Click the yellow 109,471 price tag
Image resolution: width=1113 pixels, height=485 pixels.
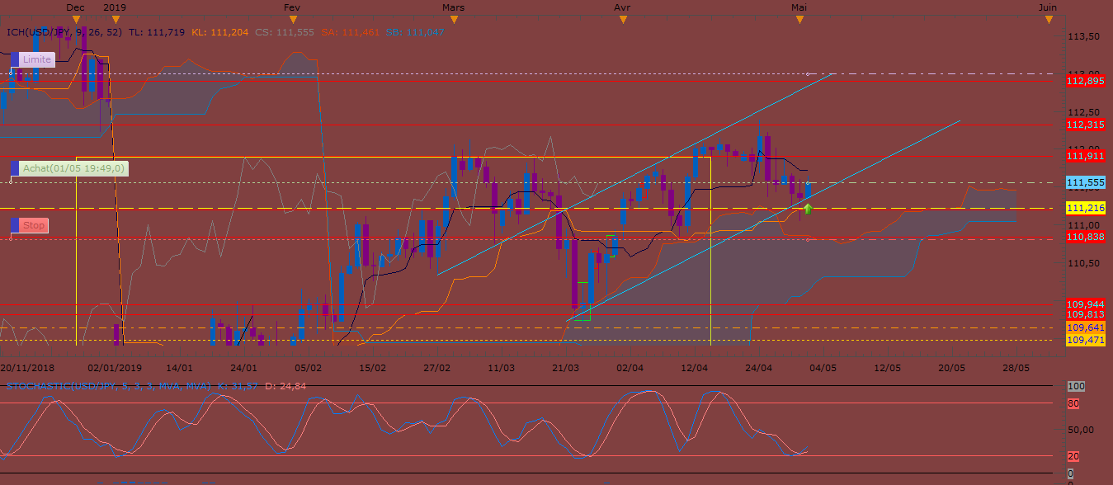[1086, 340]
